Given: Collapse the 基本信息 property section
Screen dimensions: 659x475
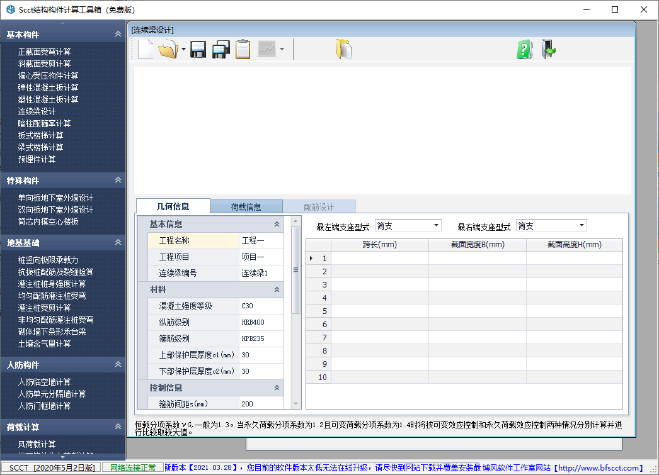Looking at the screenshot, I should click(x=277, y=224).
